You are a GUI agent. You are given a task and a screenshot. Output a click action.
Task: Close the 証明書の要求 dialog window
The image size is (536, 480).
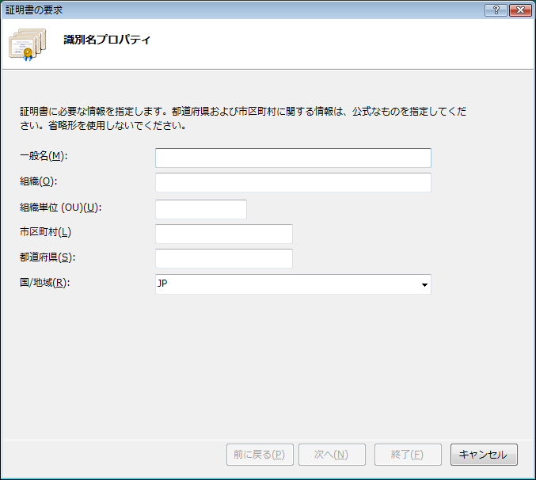coord(519,10)
